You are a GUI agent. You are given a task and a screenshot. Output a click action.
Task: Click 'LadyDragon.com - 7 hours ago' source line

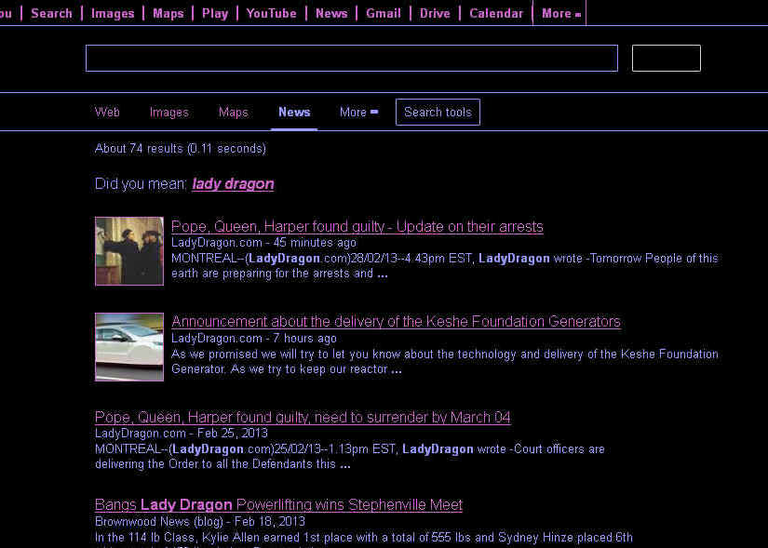pyautogui.click(x=254, y=339)
